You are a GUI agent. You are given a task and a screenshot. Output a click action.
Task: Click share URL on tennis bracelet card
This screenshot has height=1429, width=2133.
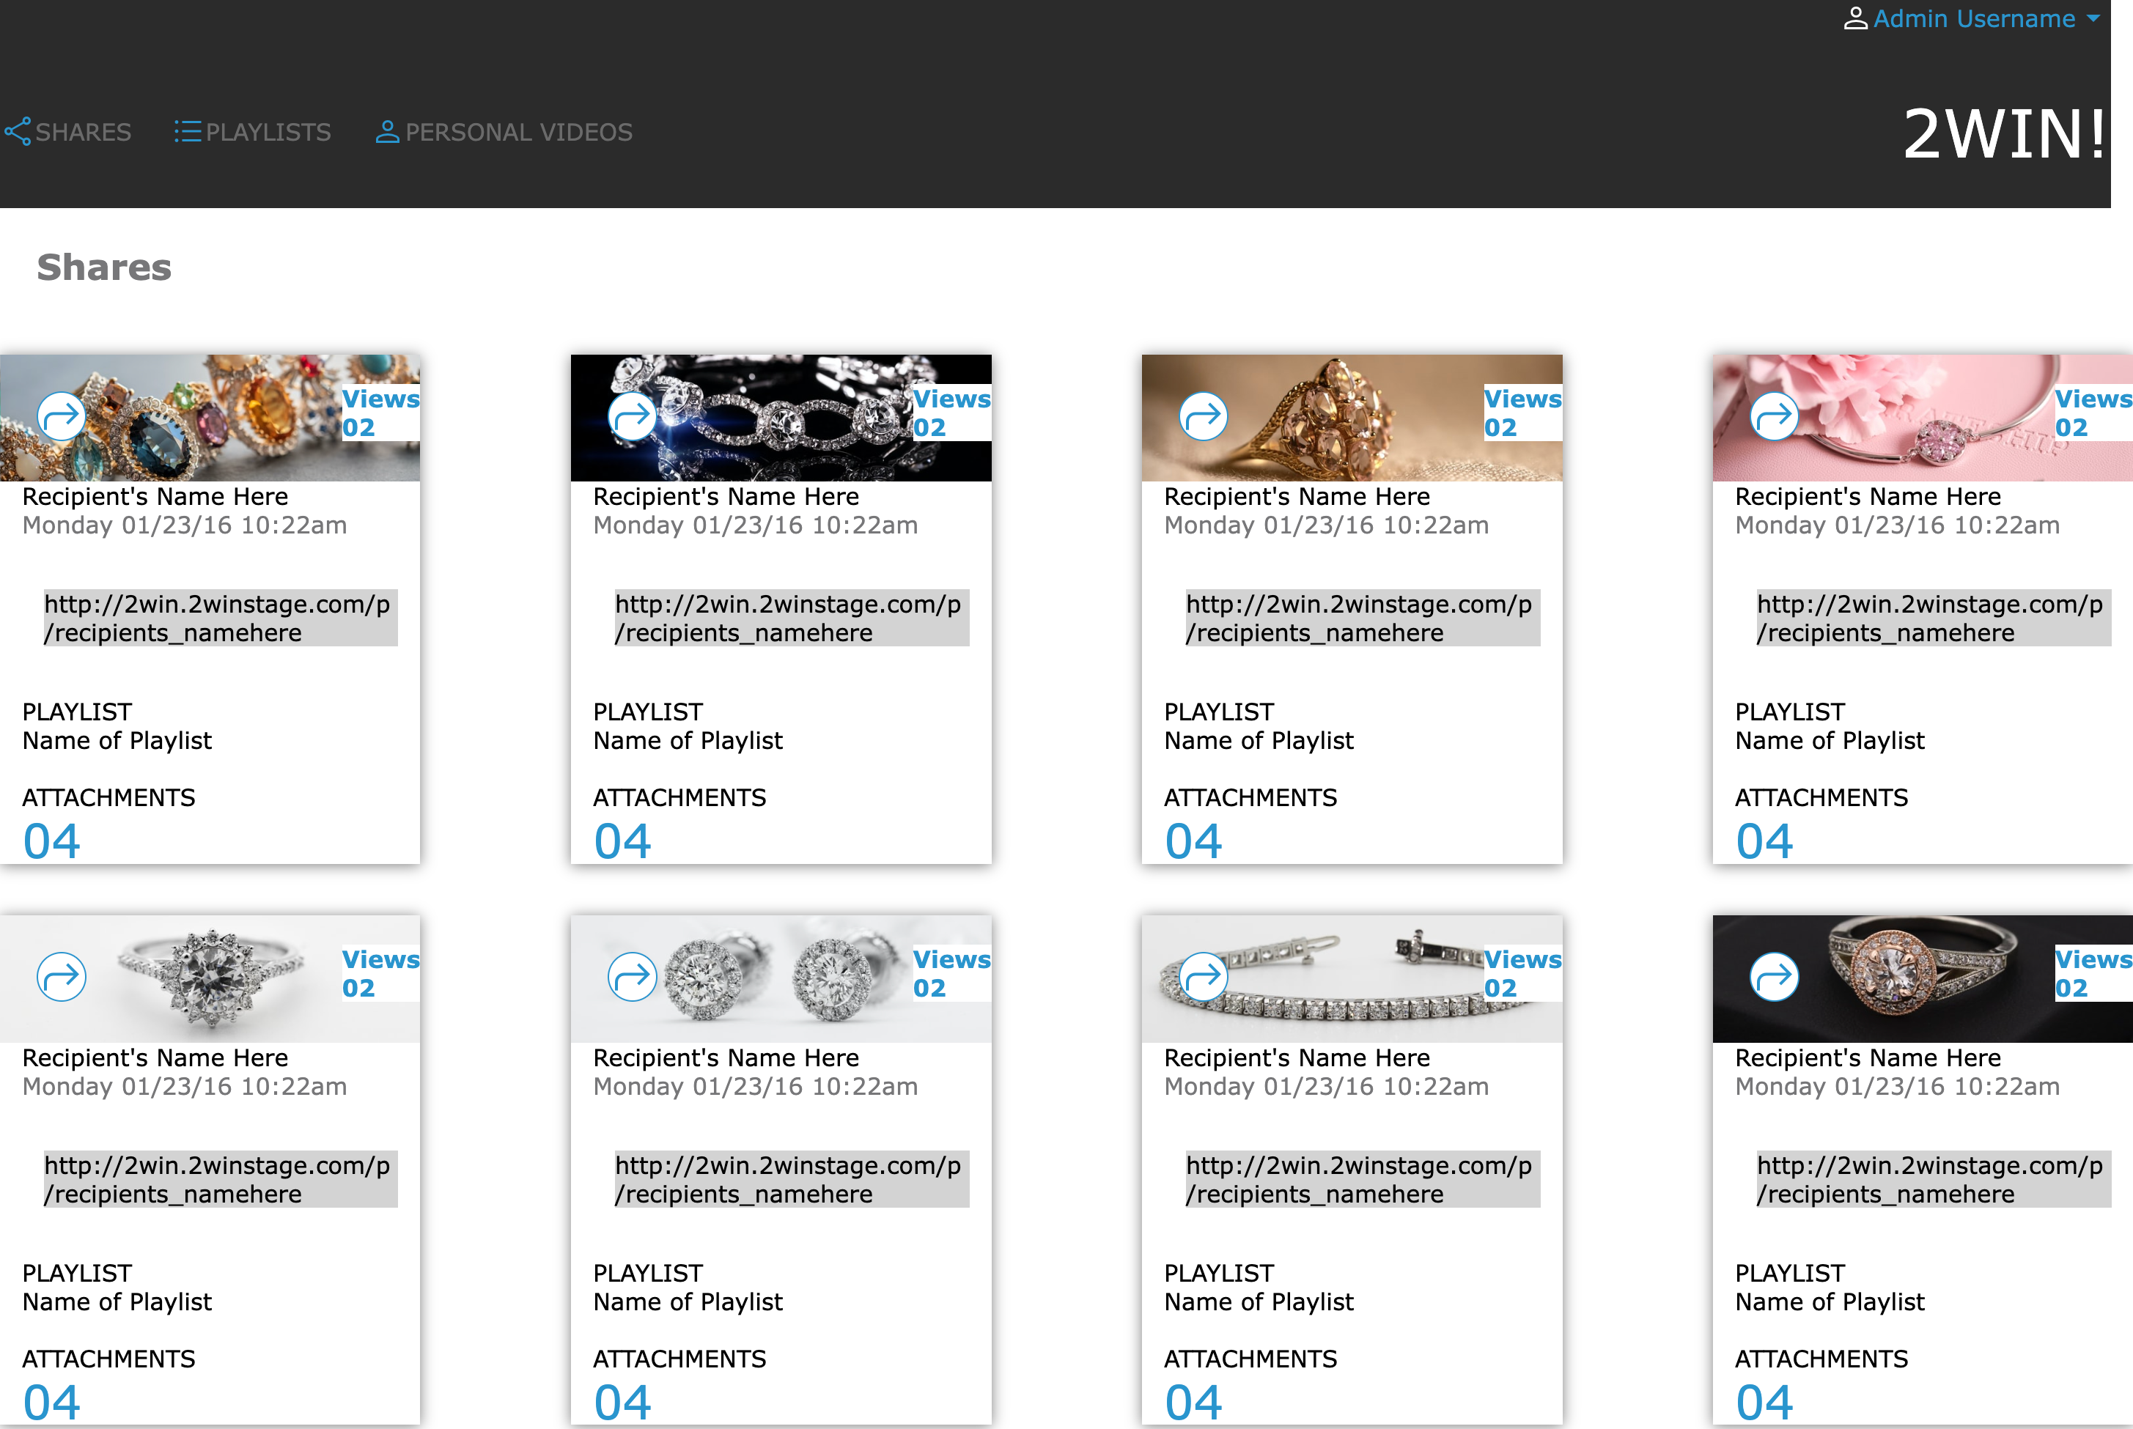pos(1361,1179)
